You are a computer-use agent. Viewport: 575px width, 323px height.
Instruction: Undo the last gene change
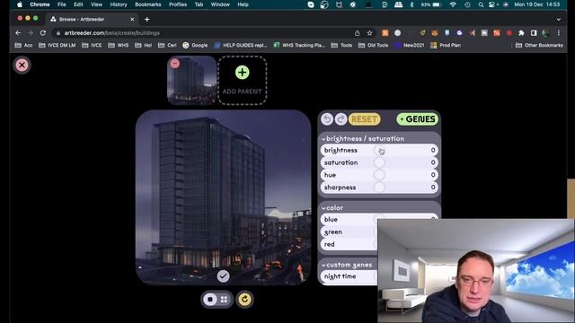(x=327, y=119)
